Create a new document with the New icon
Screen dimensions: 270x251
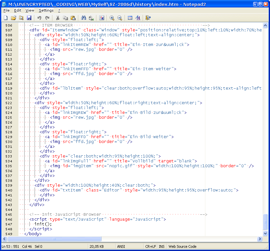pyautogui.click(x=6, y=18)
